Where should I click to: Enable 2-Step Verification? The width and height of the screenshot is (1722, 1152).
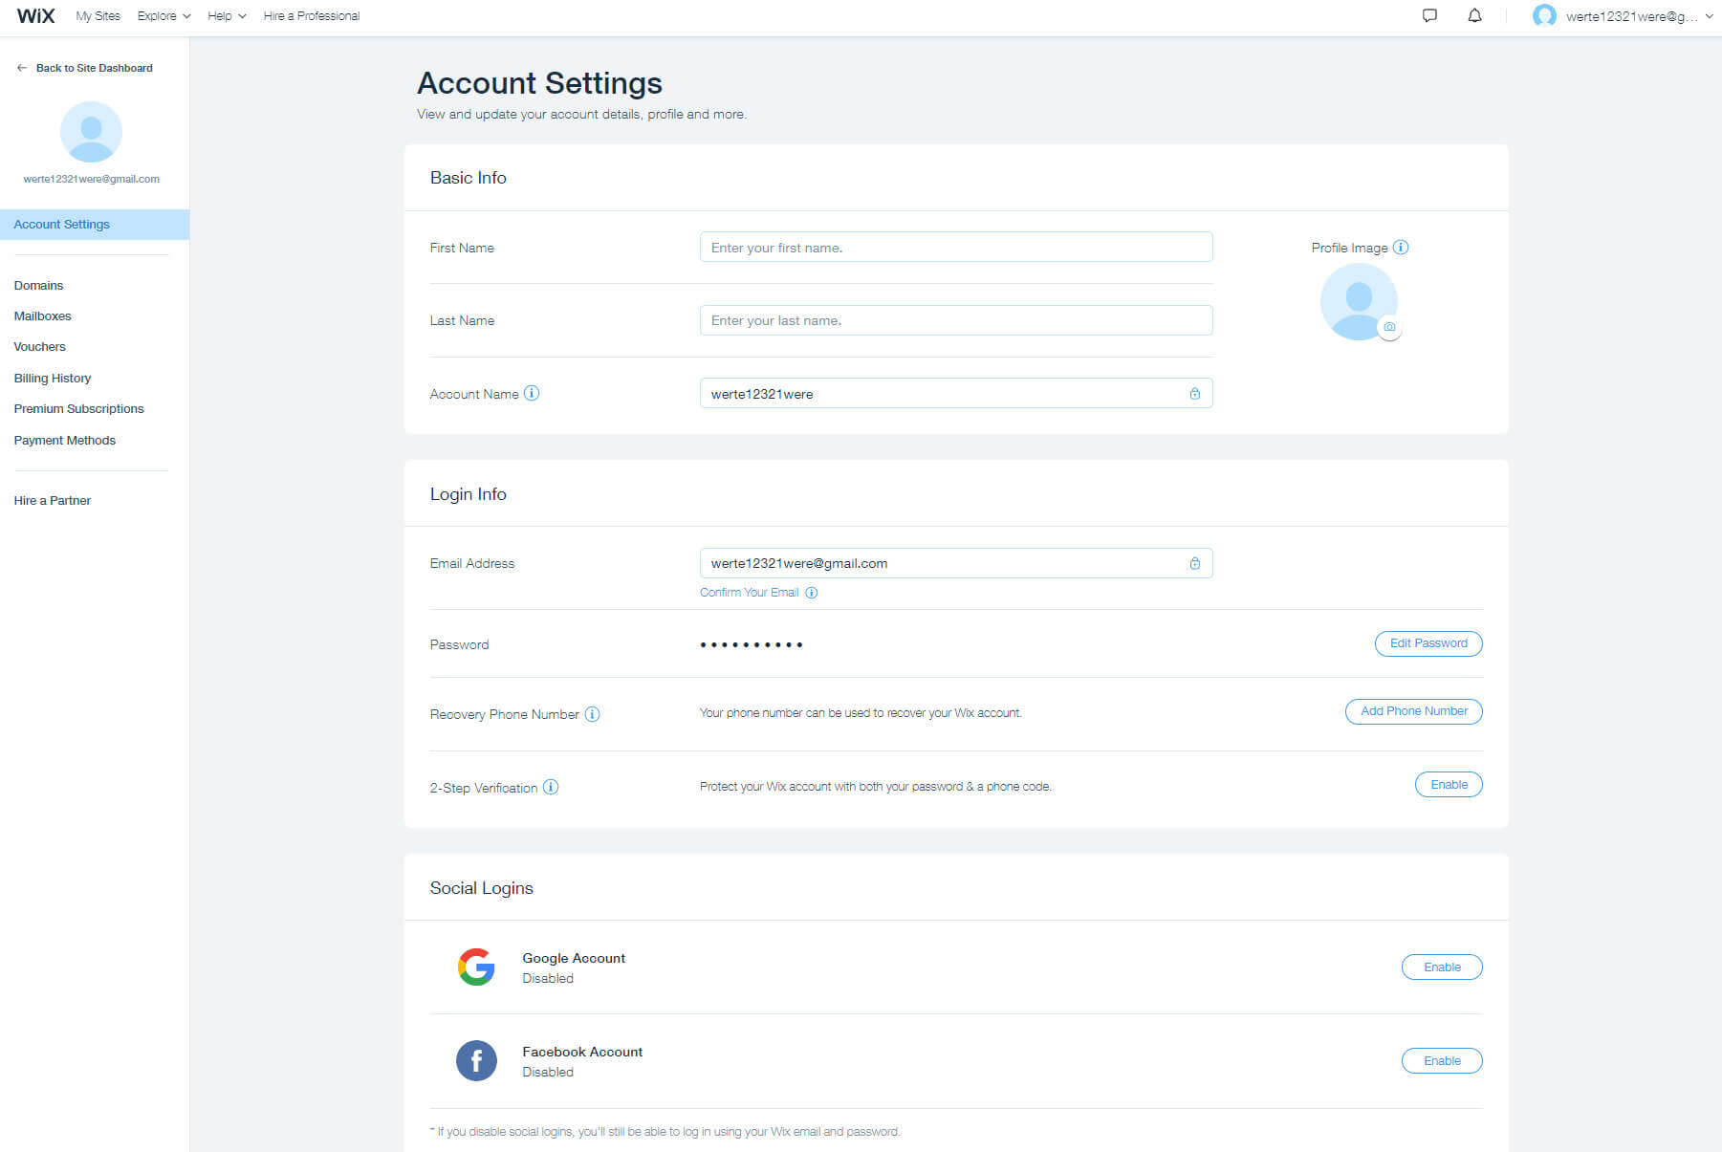coord(1448,784)
